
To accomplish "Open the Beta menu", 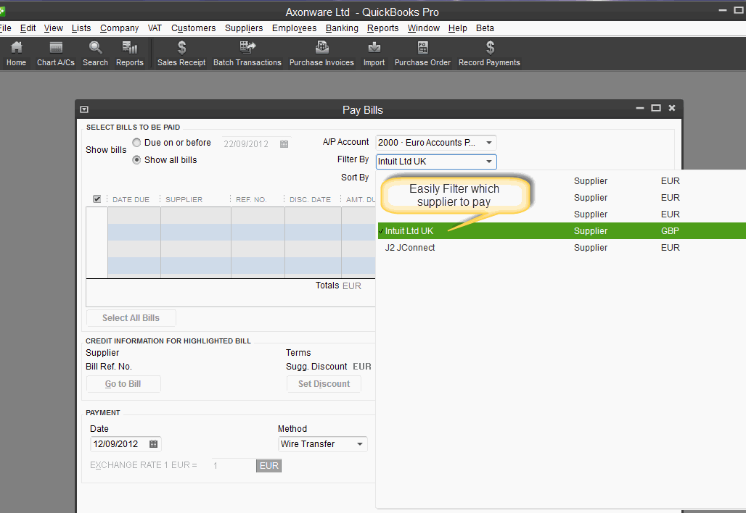I will (485, 28).
